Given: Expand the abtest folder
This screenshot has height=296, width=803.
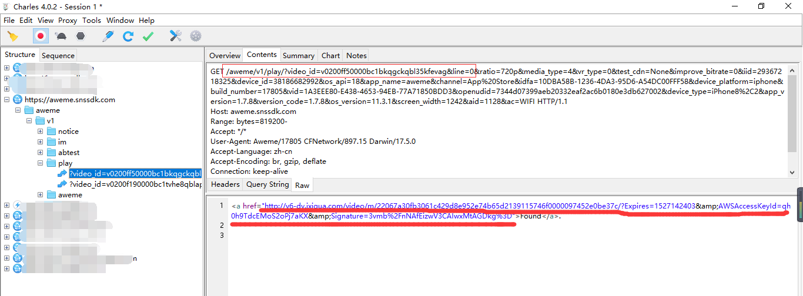Looking at the screenshot, I should (40, 153).
